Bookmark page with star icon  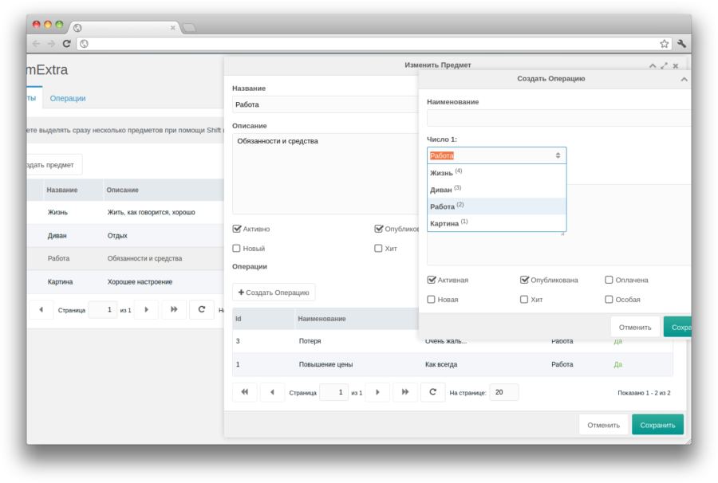(x=664, y=44)
